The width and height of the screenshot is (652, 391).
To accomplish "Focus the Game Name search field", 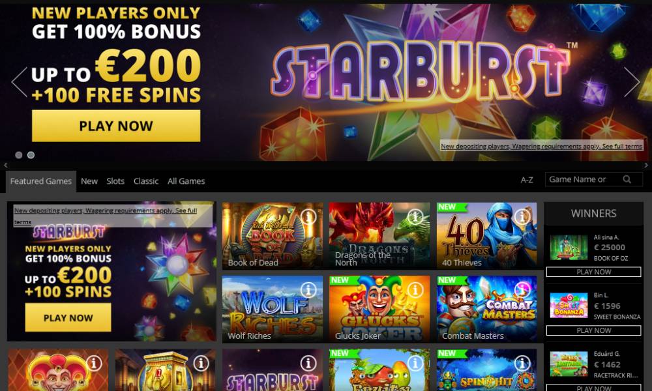I will 584,179.
